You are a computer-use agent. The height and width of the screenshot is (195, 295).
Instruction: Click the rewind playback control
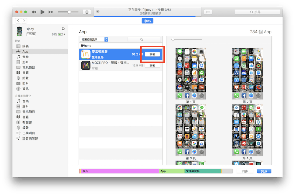point(34,12)
